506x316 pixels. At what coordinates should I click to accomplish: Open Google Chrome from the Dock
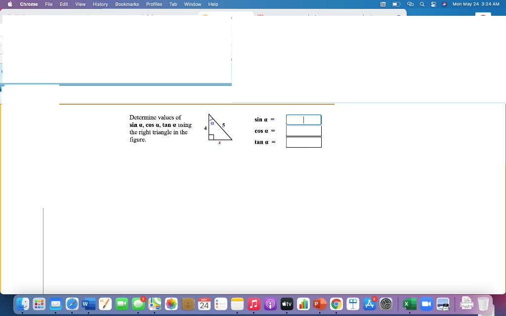(x=337, y=304)
